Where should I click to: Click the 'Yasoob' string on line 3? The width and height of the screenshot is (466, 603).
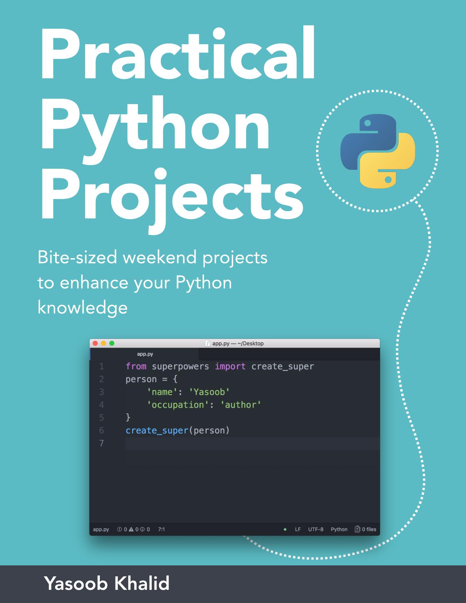click(209, 392)
